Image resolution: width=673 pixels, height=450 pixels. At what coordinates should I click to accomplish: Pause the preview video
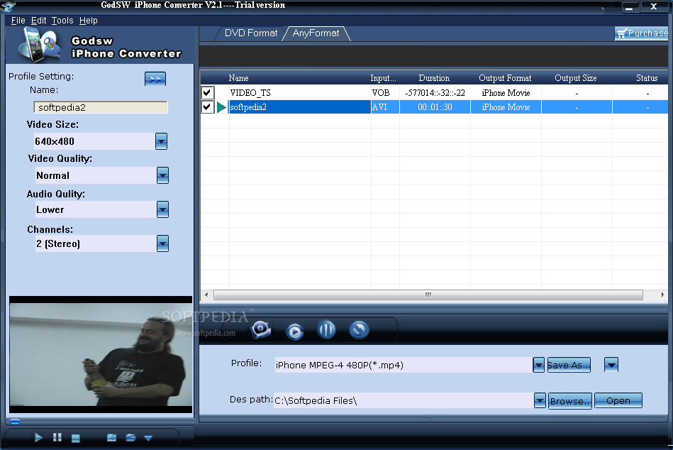tap(57, 437)
